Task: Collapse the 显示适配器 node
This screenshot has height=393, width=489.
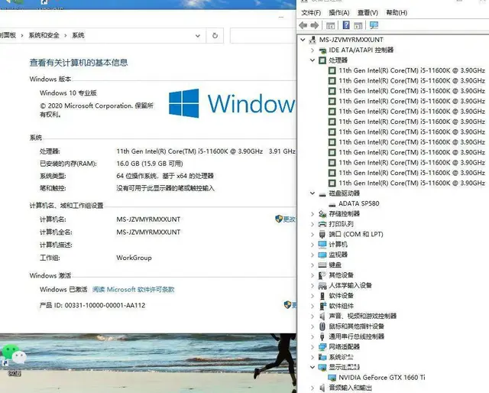Action: coord(313,367)
